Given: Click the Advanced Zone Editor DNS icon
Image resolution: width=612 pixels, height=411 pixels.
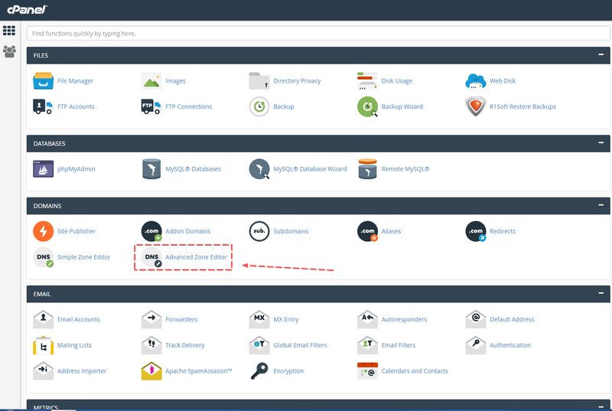Looking at the screenshot, I should click(x=151, y=257).
